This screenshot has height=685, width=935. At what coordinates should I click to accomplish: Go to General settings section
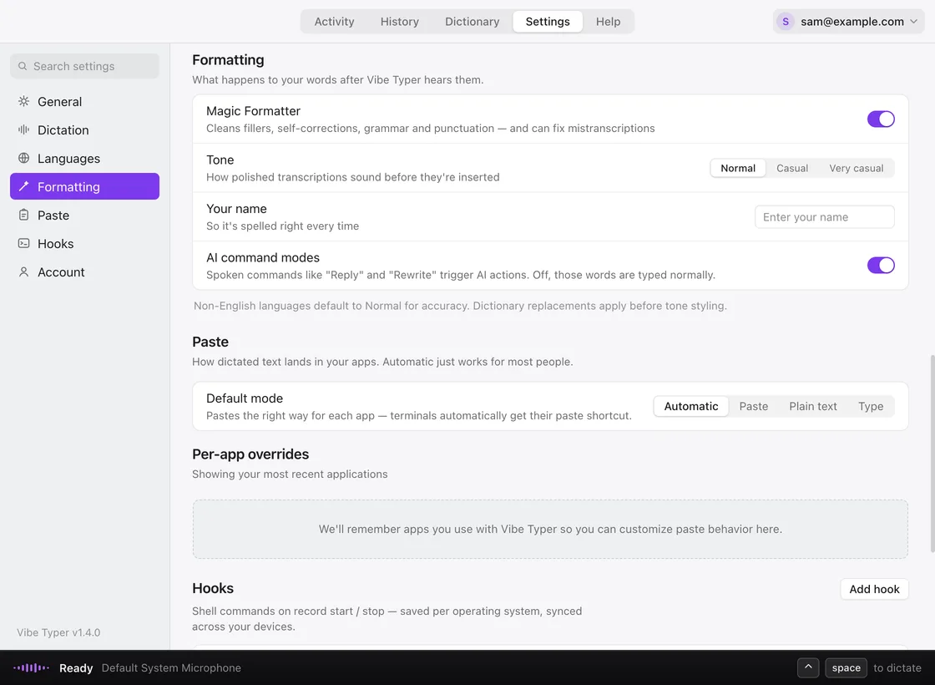pos(84,101)
